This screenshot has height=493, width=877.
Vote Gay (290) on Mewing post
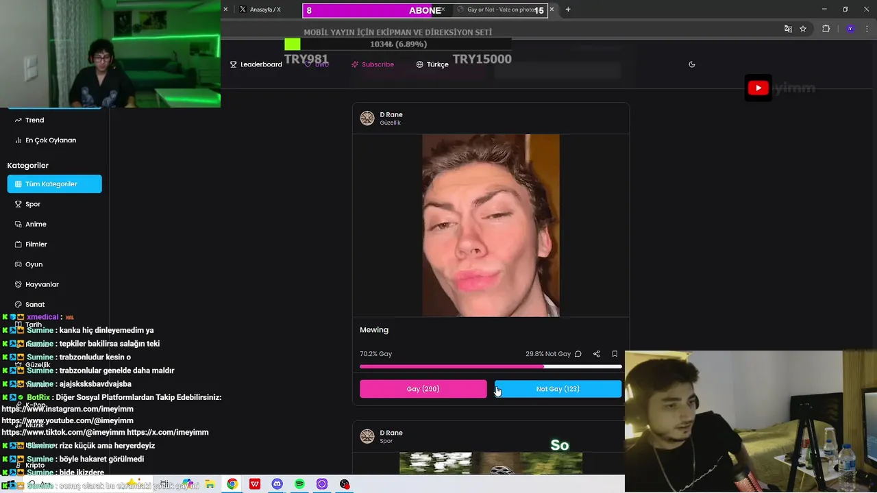click(x=423, y=389)
